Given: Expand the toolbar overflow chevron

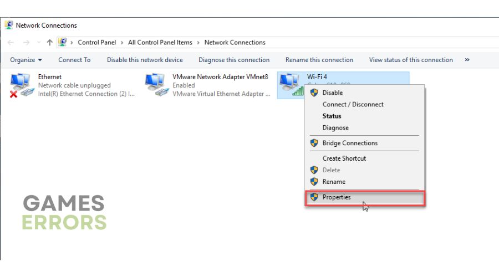Looking at the screenshot, I should [467, 60].
